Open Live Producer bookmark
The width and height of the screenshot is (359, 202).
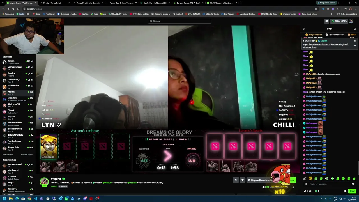click(228, 14)
